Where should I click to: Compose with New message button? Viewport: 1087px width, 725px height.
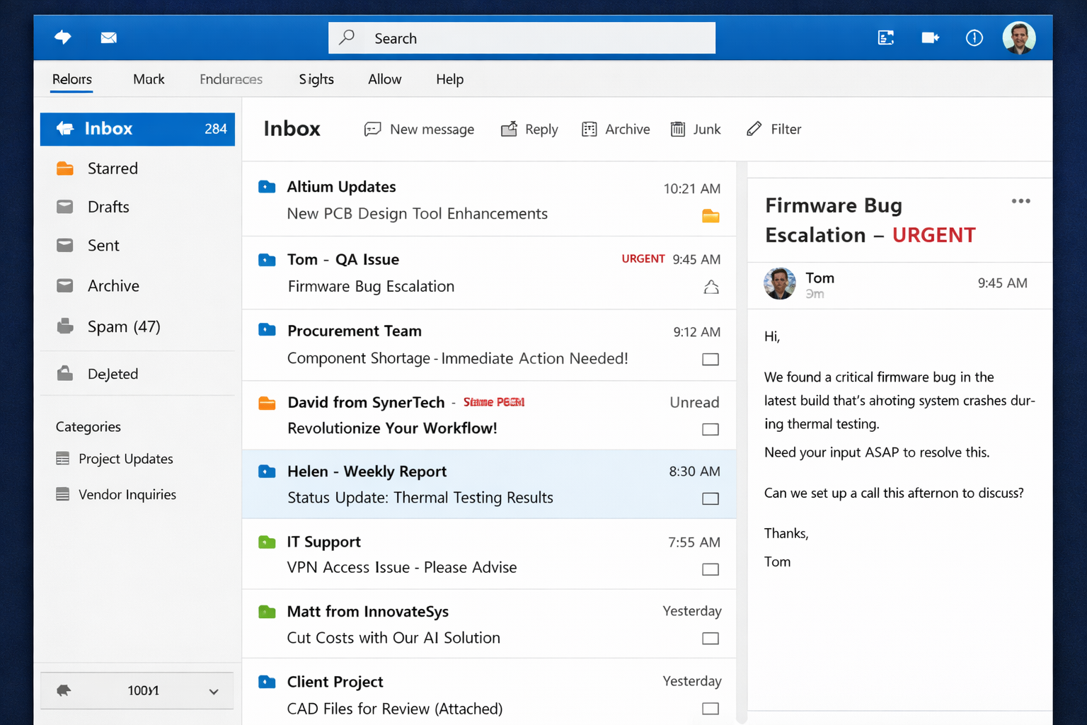(x=420, y=129)
